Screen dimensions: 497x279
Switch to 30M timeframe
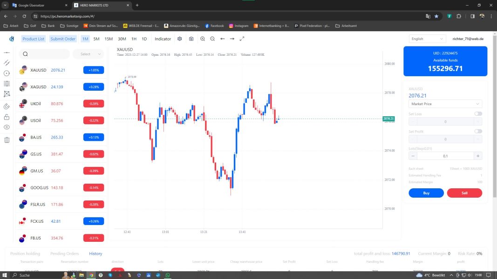tap(122, 39)
